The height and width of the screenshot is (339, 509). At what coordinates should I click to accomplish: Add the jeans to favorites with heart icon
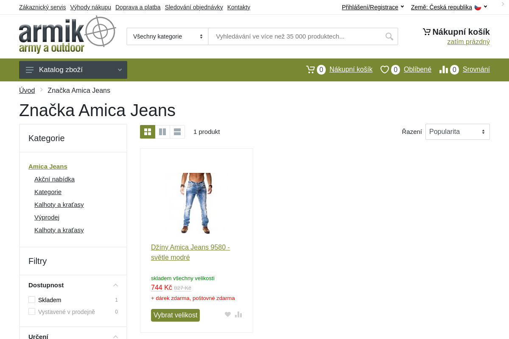click(228, 314)
